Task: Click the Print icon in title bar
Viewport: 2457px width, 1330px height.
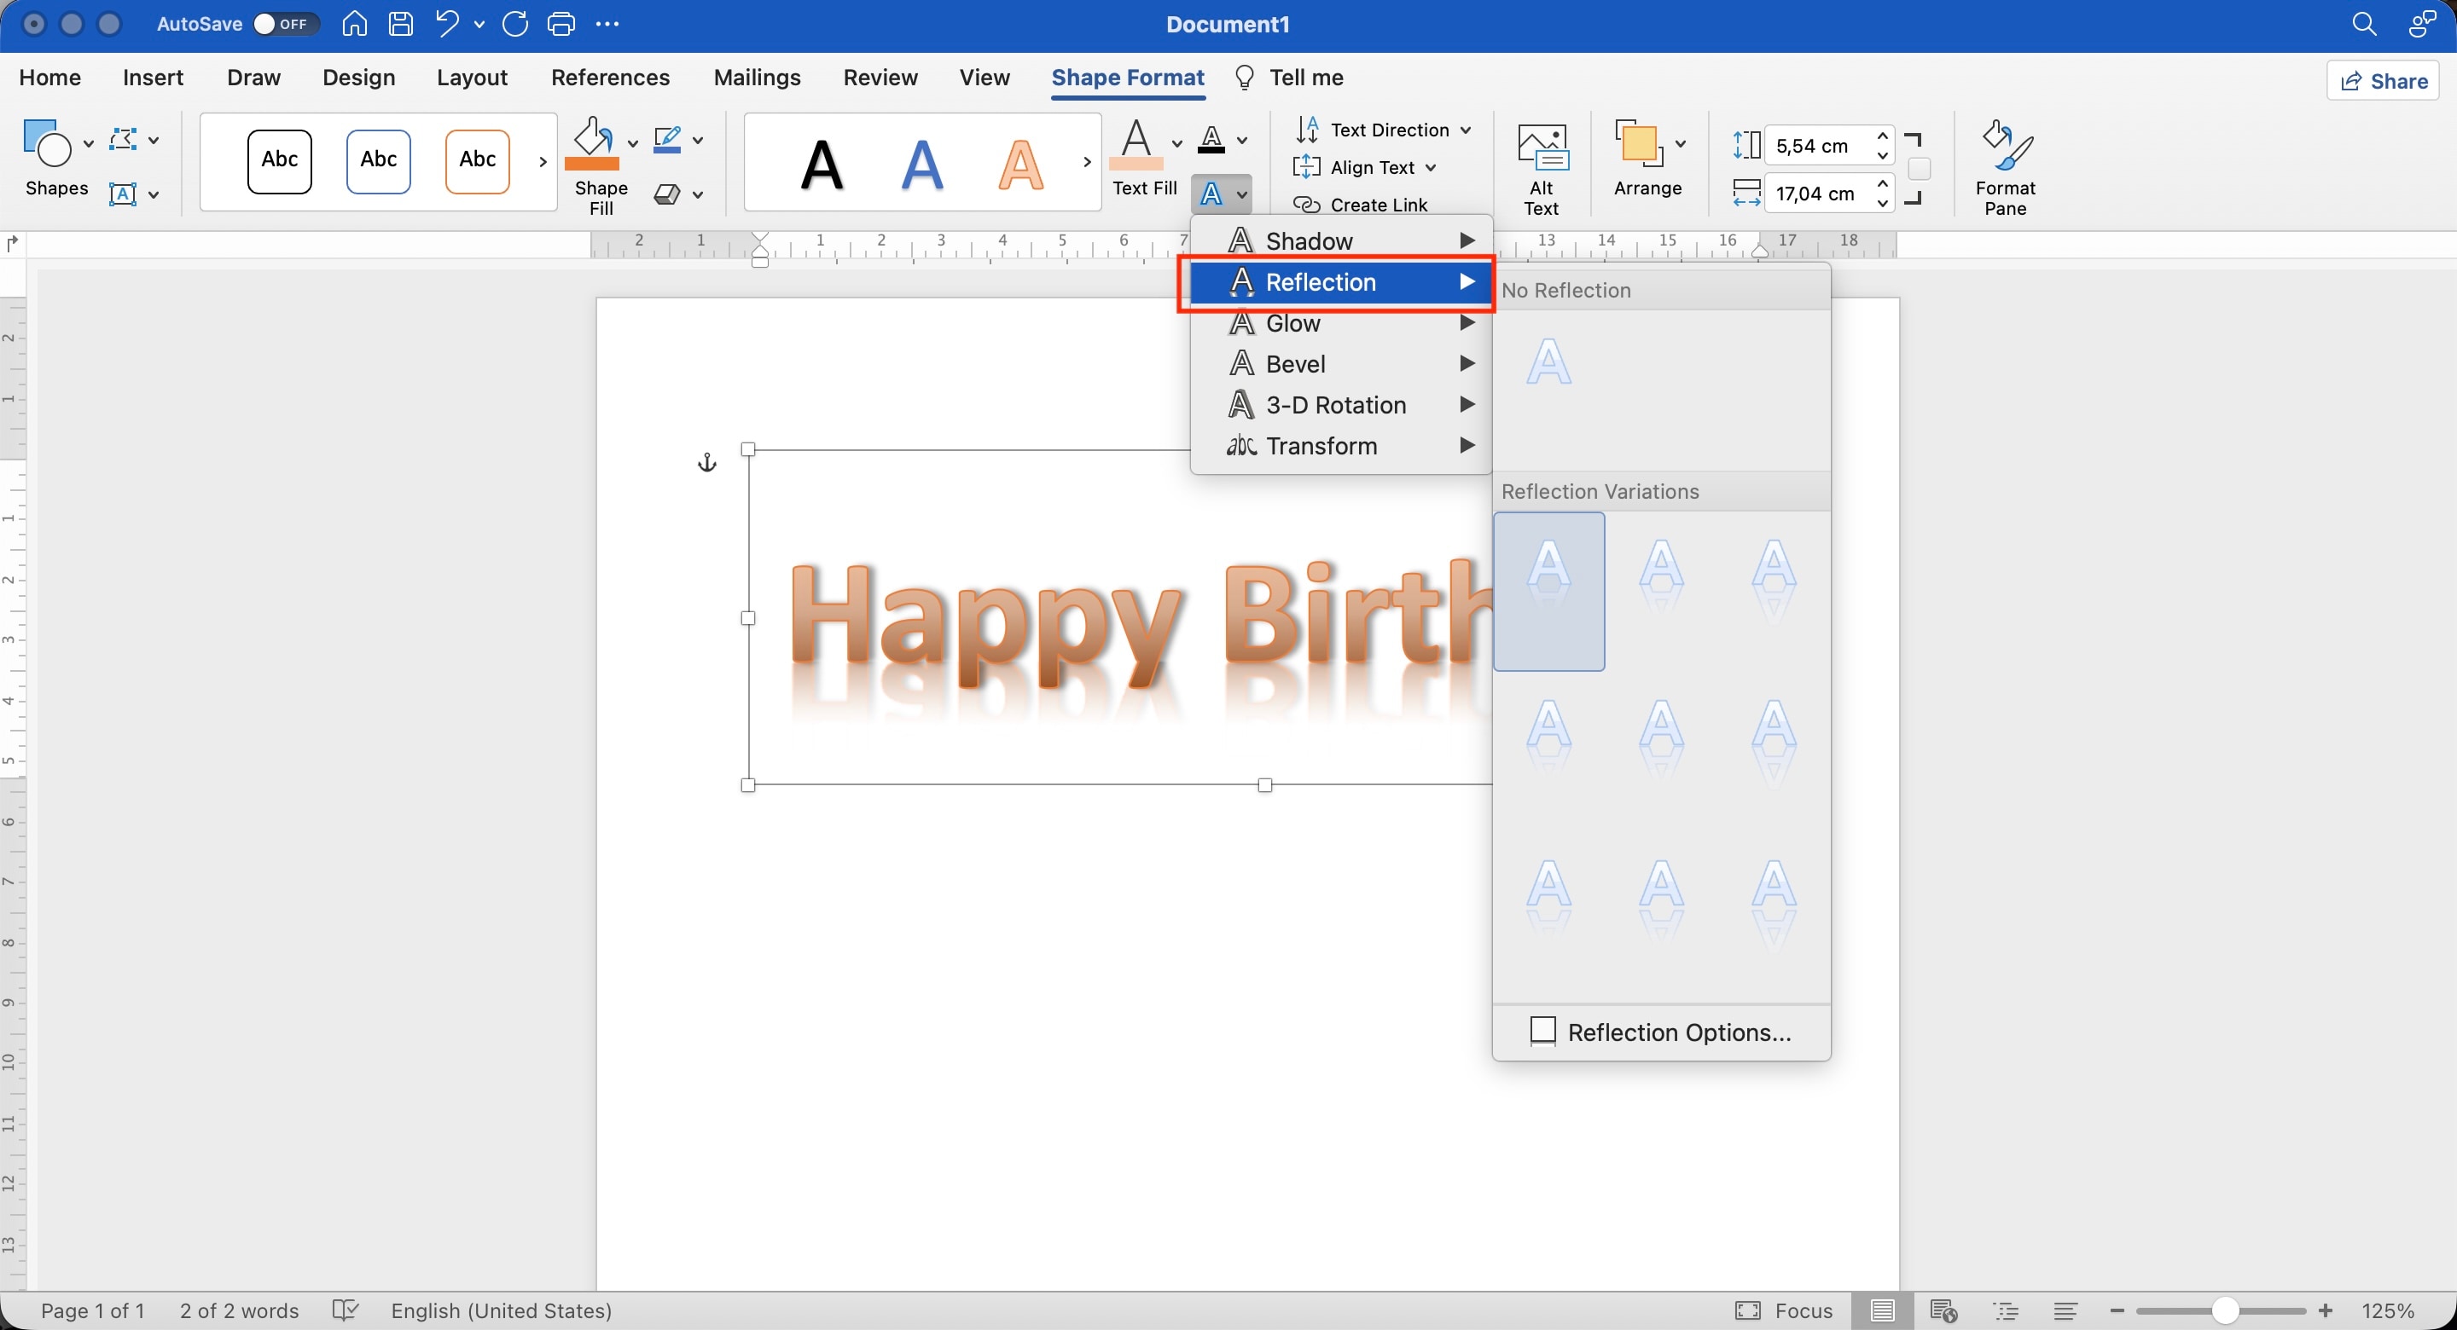Action: tap(561, 24)
